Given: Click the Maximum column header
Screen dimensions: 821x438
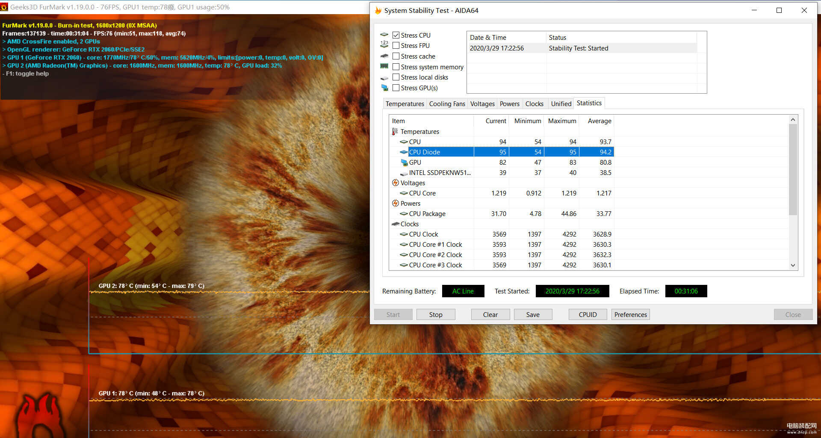Looking at the screenshot, I should (561, 121).
